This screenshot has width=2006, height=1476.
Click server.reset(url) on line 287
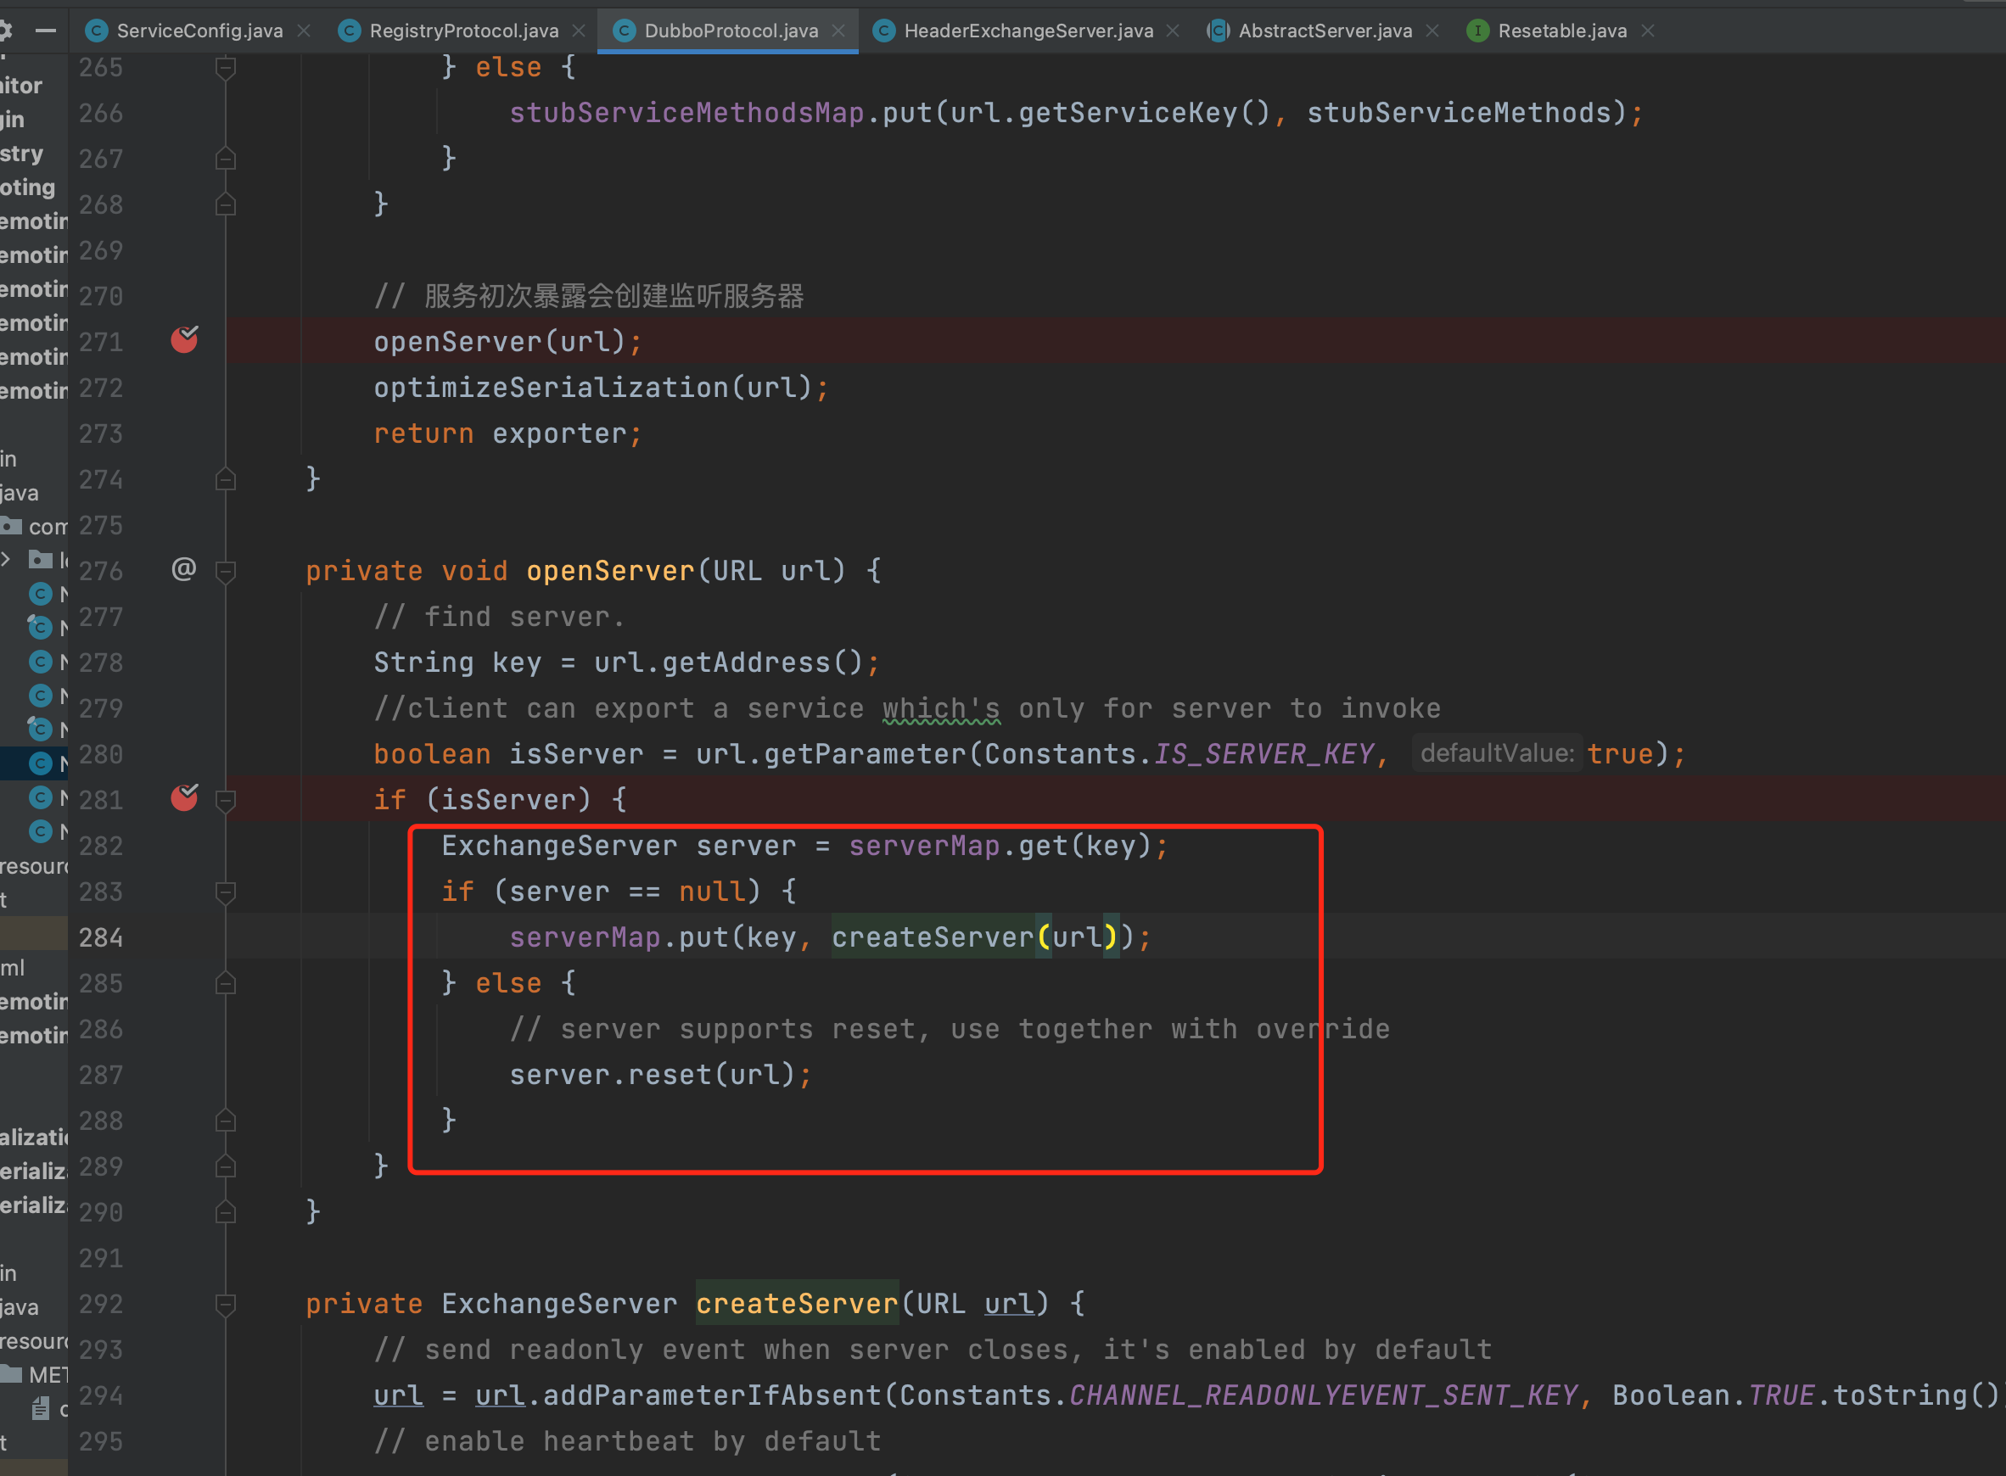pos(653,1075)
